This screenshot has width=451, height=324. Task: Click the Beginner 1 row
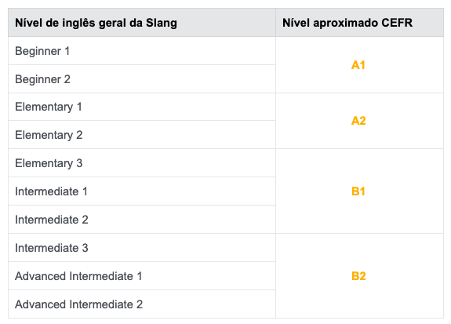coord(142,51)
